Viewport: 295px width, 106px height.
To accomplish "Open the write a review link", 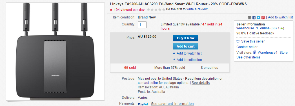I will point(197,9).
